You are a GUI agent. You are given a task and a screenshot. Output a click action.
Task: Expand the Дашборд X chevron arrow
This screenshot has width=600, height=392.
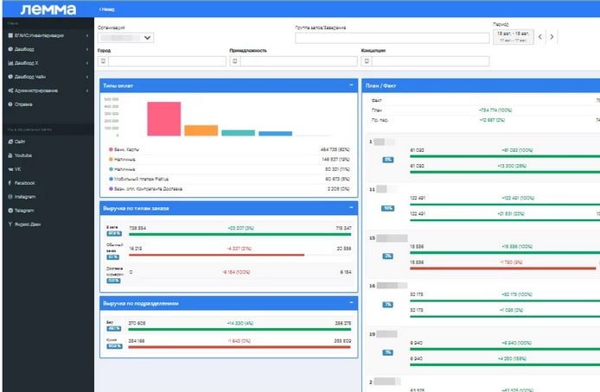[x=87, y=63]
